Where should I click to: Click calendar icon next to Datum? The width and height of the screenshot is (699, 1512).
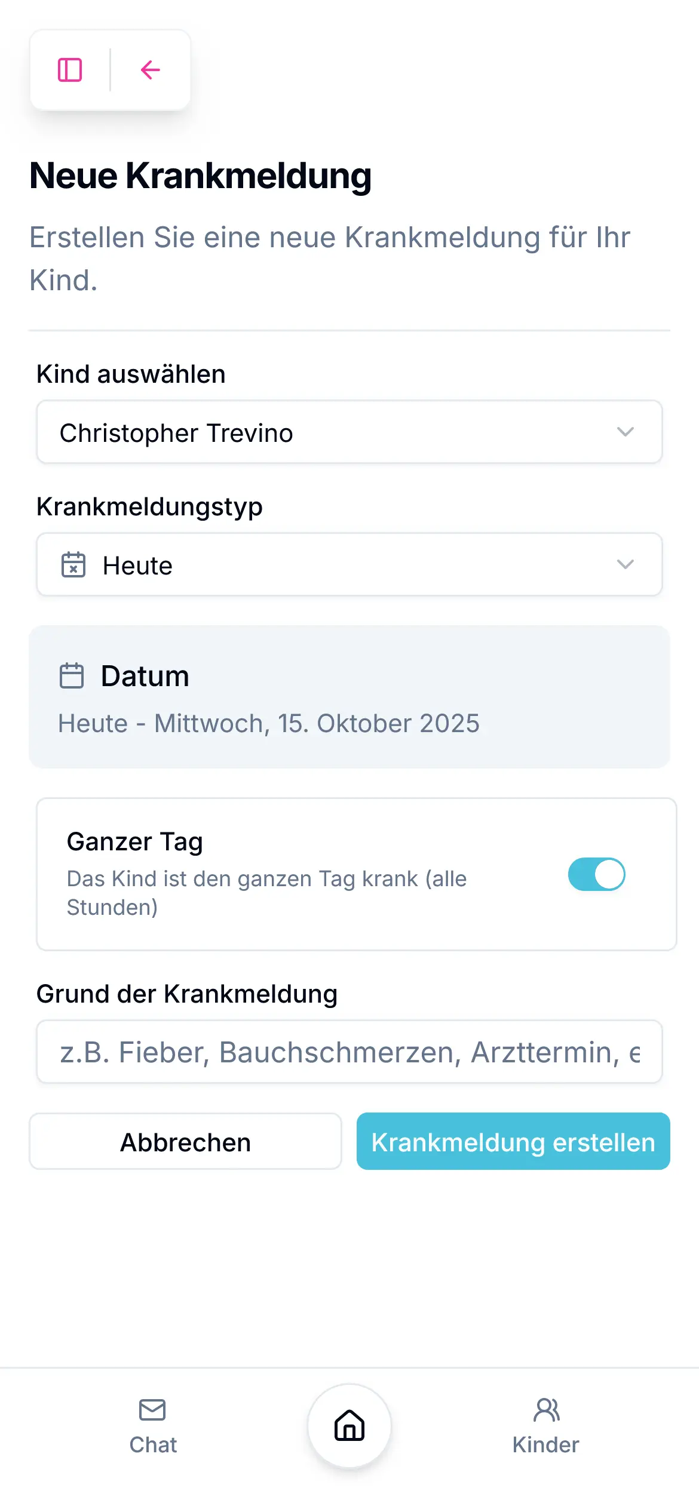72,676
